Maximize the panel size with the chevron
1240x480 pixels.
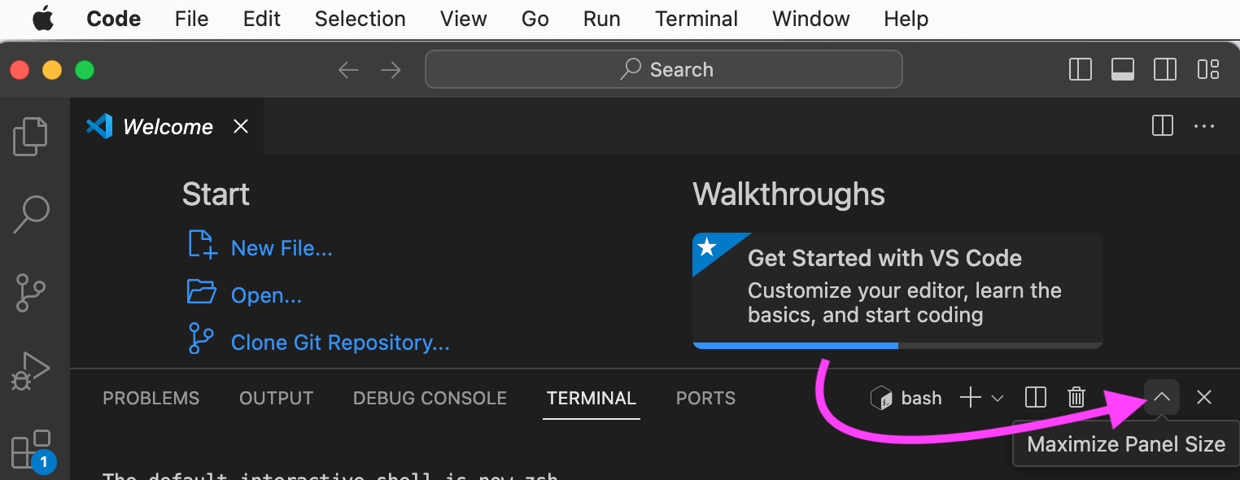tap(1162, 397)
